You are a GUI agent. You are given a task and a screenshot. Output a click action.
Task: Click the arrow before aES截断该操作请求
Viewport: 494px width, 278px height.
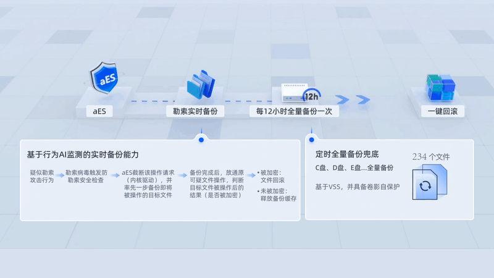coord(115,175)
